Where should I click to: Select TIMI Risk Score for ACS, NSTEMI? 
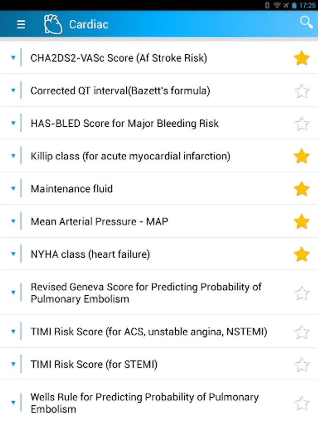click(x=148, y=332)
